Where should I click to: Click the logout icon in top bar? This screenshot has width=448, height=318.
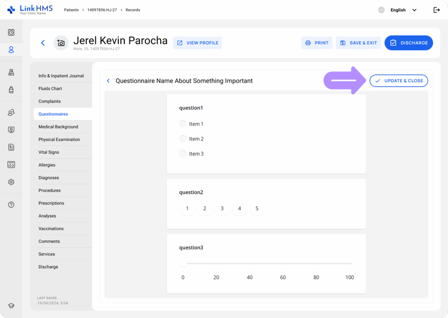point(436,10)
